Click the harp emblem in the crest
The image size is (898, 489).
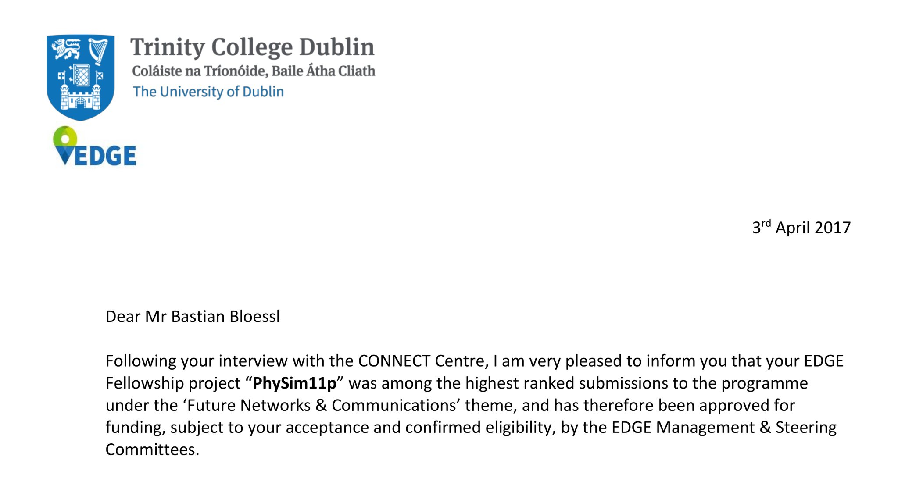pos(98,50)
